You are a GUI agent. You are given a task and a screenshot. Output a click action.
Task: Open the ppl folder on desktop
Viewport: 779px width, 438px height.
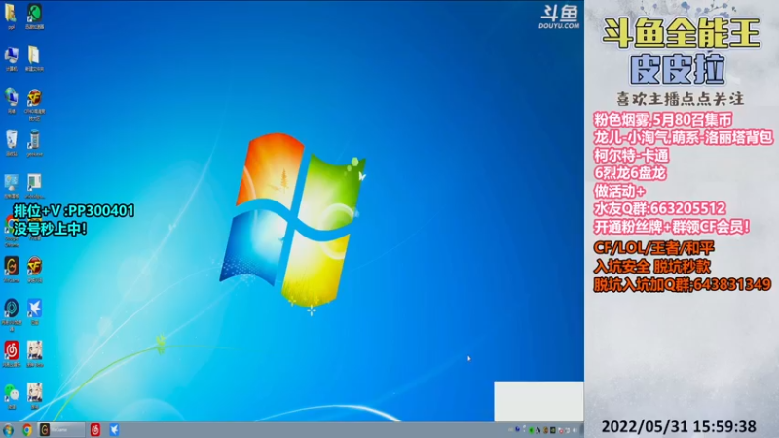pyautogui.click(x=11, y=14)
